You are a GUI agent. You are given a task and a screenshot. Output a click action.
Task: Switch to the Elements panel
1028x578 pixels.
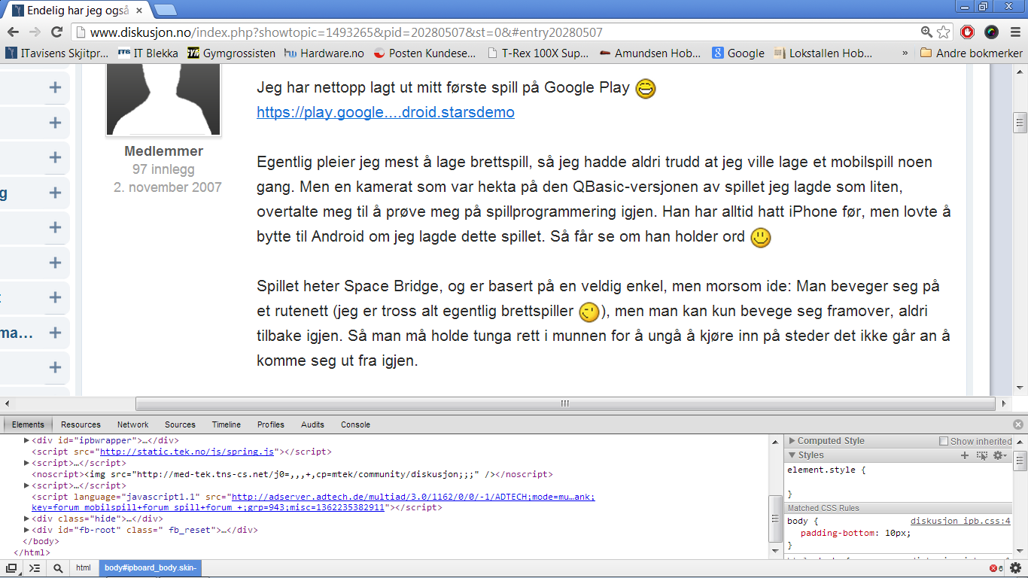(28, 424)
